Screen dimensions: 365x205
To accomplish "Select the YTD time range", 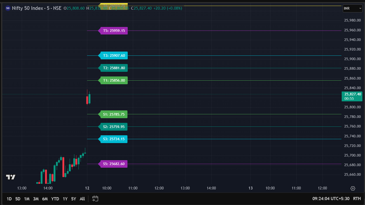I will (55, 199).
